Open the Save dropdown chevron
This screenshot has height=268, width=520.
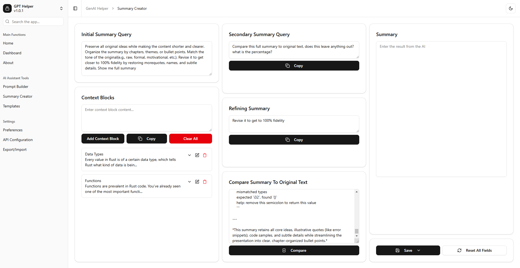419,250
